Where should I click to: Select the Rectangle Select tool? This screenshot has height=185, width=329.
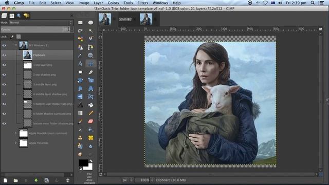click(80, 23)
